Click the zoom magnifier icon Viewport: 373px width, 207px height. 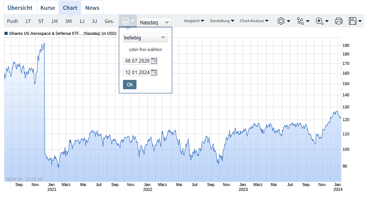[x=320, y=21]
